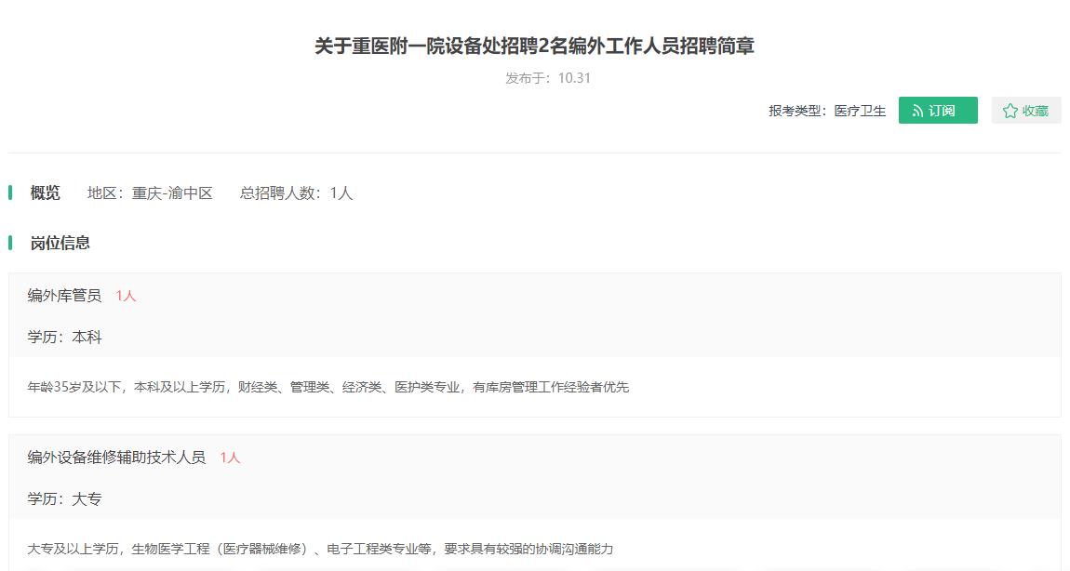Click the 编外库管员 position title
1070x571 pixels.
pyautogui.click(x=64, y=296)
